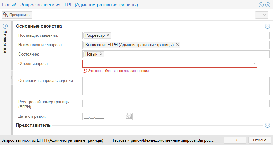Focus the Реестровый номер границы field

pyautogui.click(x=176, y=104)
